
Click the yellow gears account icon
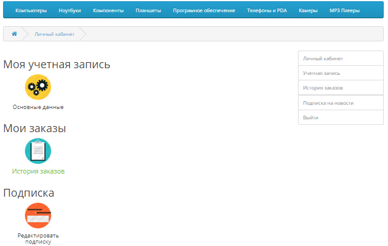tap(38, 87)
